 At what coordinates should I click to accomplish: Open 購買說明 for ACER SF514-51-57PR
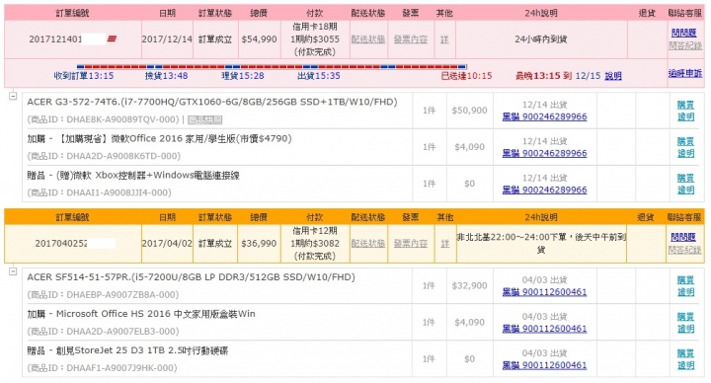click(x=685, y=286)
